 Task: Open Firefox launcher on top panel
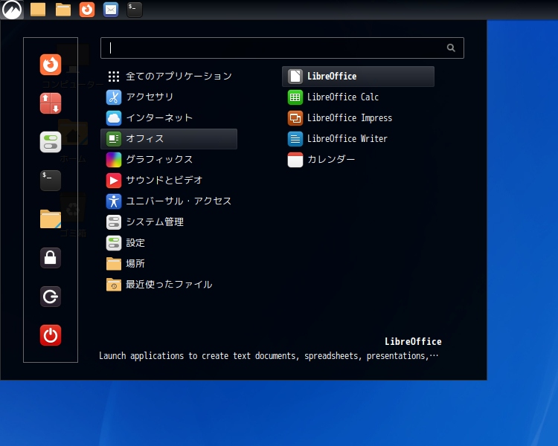tap(87, 10)
